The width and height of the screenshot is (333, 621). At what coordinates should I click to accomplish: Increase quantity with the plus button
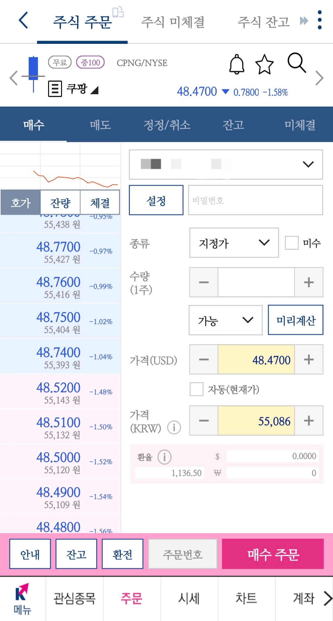tap(309, 282)
